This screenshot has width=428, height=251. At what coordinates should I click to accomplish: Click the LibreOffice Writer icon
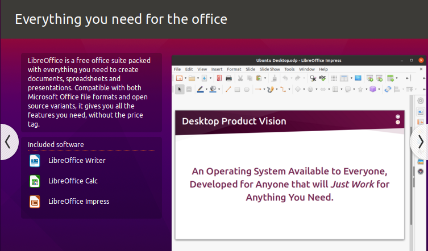click(35, 161)
